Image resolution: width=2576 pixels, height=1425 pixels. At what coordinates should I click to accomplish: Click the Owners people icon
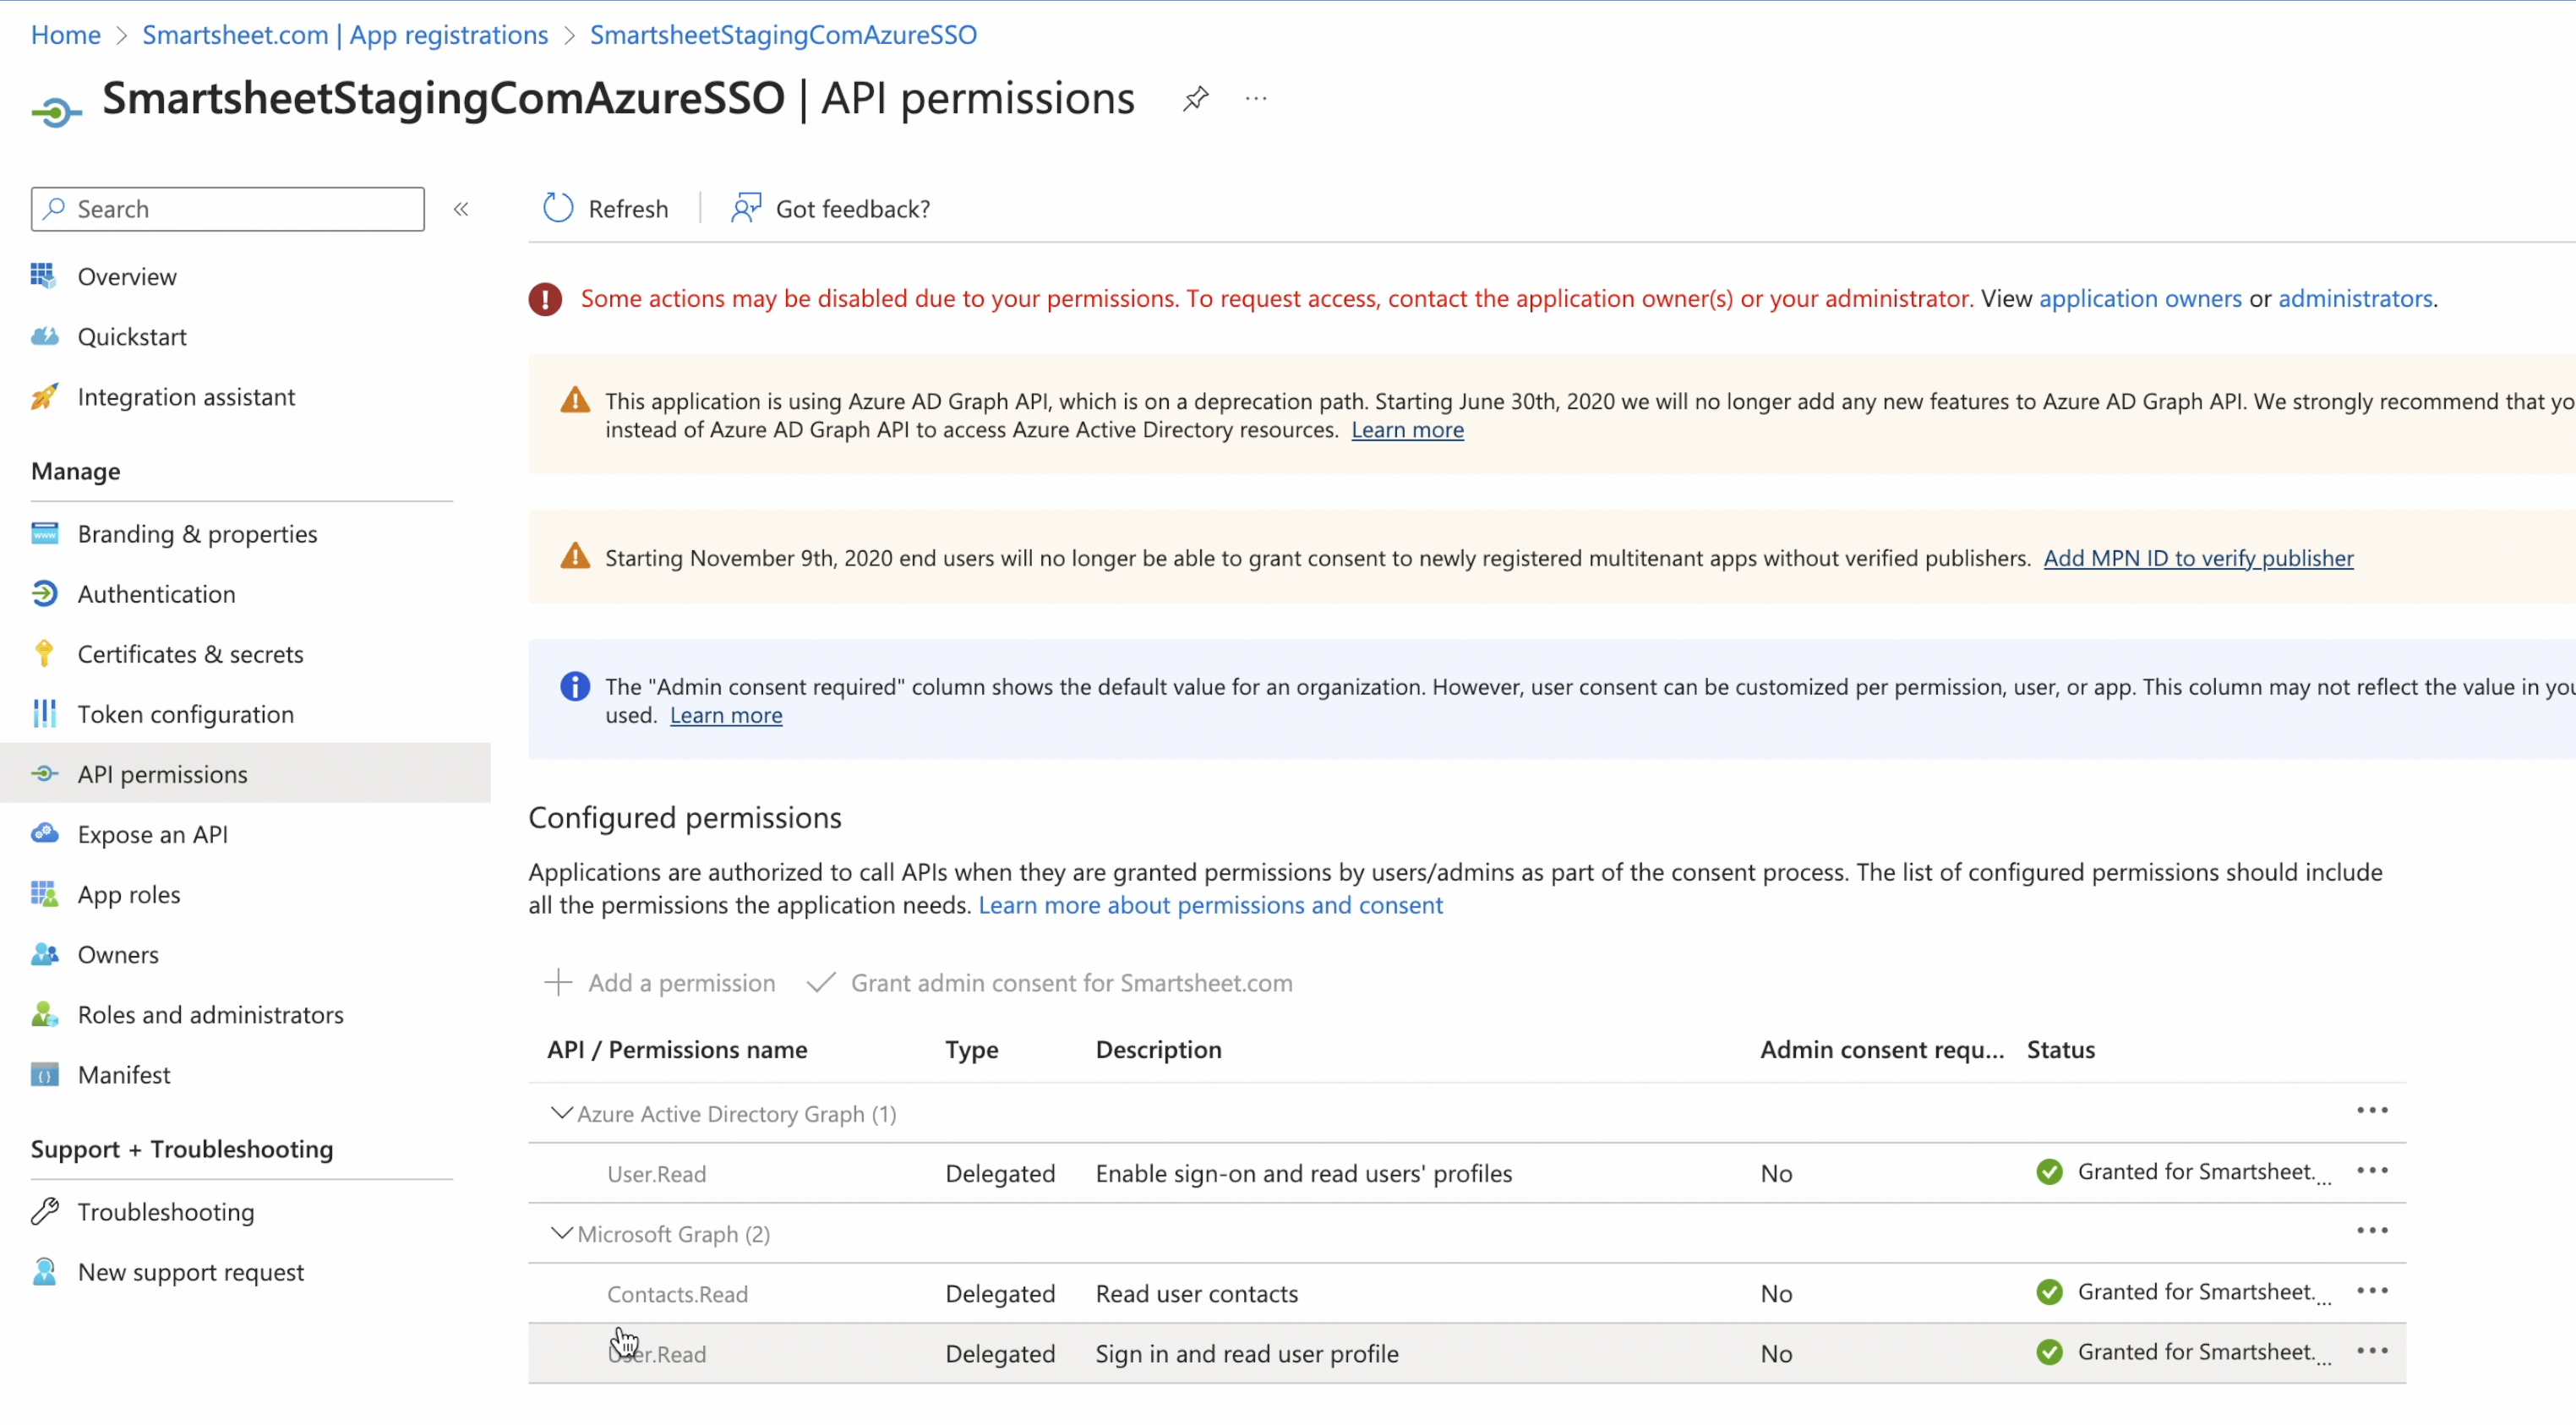(x=44, y=953)
